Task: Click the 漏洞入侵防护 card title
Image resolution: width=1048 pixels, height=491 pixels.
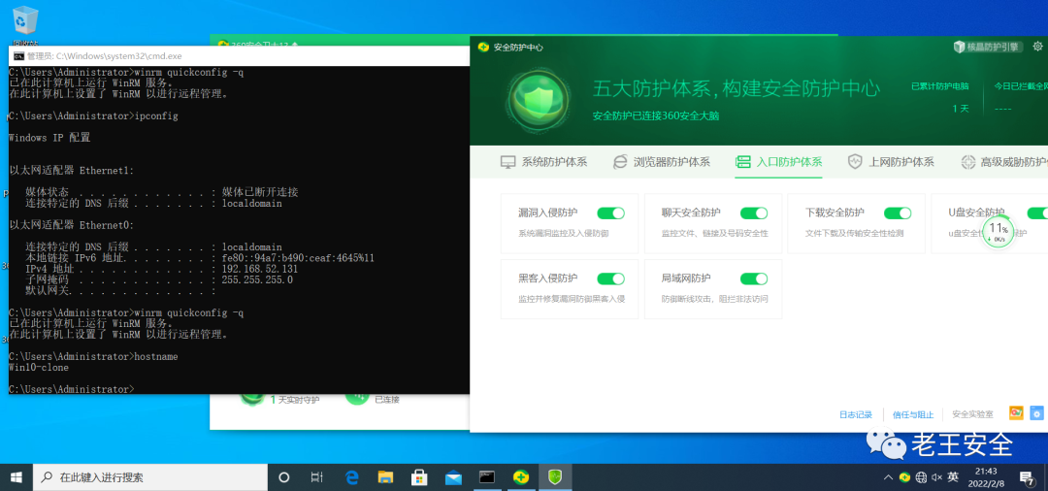Action: click(x=548, y=213)
